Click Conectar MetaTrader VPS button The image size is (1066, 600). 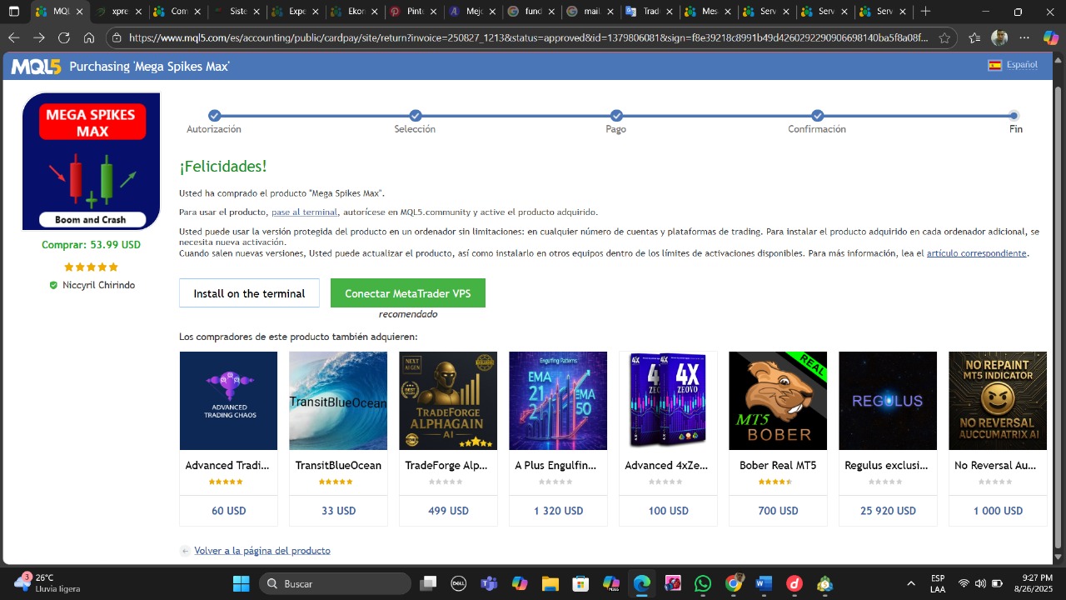tap(408, 293)
